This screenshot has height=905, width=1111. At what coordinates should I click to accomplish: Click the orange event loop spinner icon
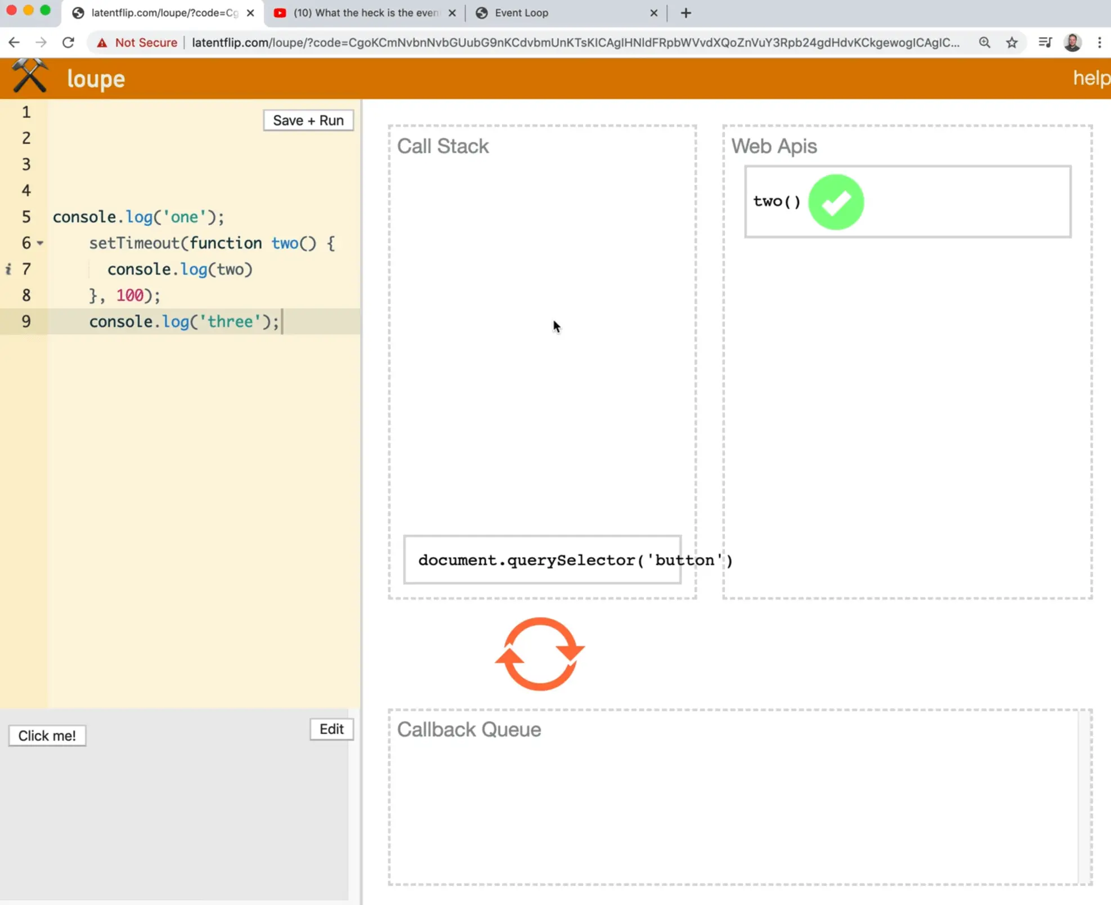pyautogui.click(x=540, y=654)
